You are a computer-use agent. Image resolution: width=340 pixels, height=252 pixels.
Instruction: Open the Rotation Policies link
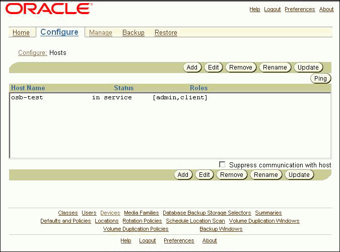142,221
